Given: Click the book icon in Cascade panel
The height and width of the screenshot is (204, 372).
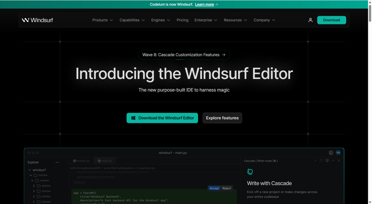Looking at the screenshot, I should click(x=327, y=160).
